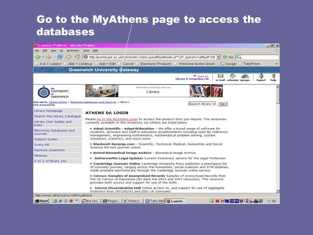Go to the Firefox Home page icon
The image size is (313, 235).
click(77, 57)
